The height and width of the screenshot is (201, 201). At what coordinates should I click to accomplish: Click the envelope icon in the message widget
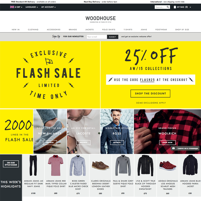[173, 148]
